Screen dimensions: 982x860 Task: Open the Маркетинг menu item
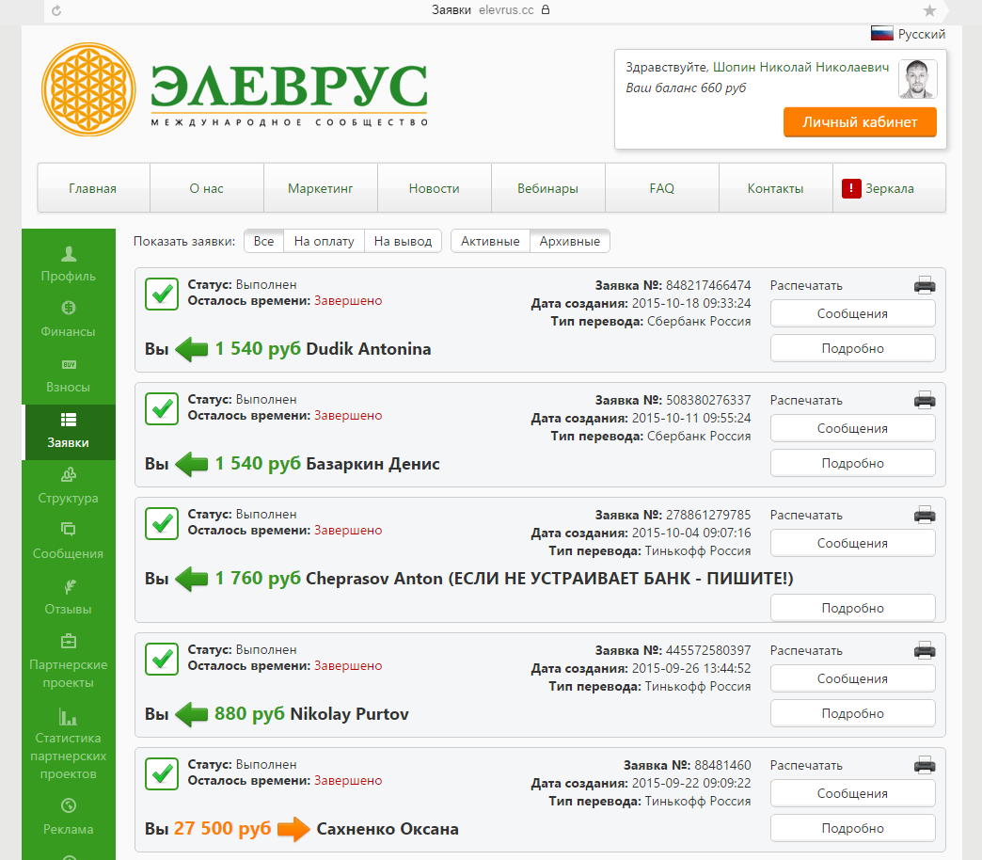click(321, 188)
